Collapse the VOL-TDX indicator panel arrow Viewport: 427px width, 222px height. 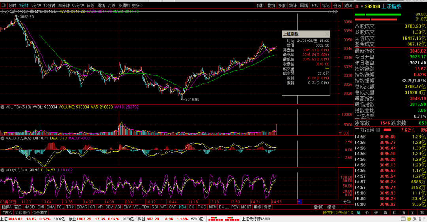pyautogui.click(x=2, y=107)
